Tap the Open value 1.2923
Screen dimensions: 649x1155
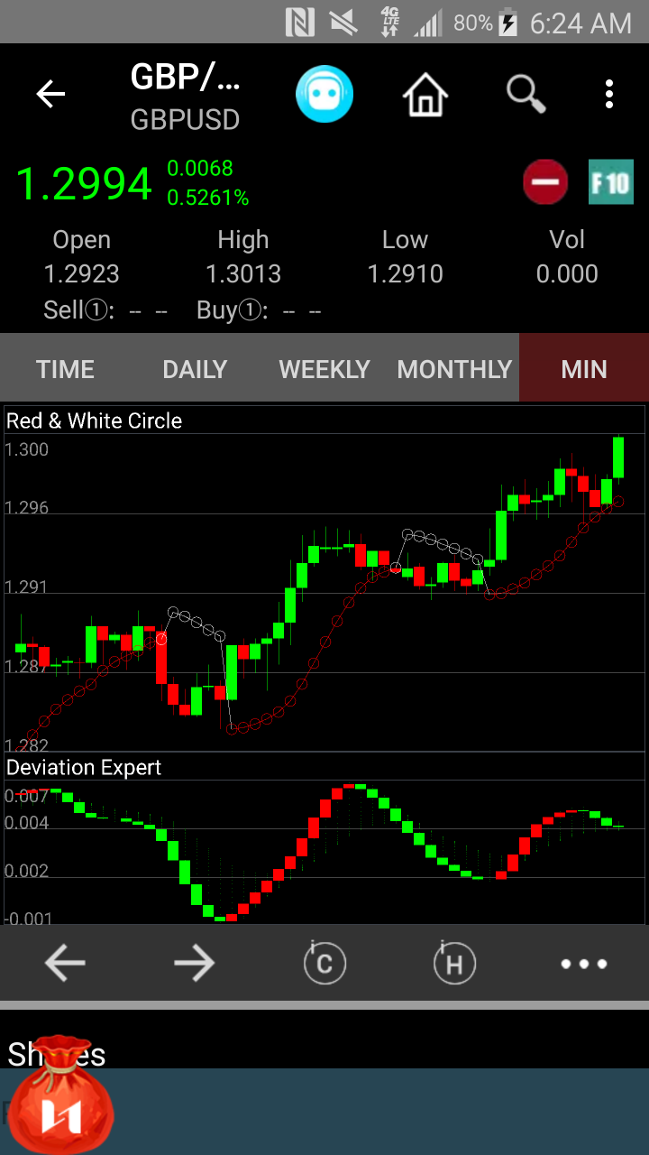[x=82, y=273]
